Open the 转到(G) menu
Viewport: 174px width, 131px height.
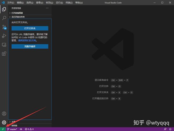50,3
